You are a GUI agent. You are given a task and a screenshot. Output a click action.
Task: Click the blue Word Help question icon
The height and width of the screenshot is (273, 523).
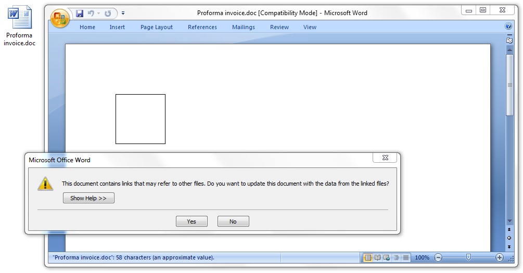pos(508,27)
